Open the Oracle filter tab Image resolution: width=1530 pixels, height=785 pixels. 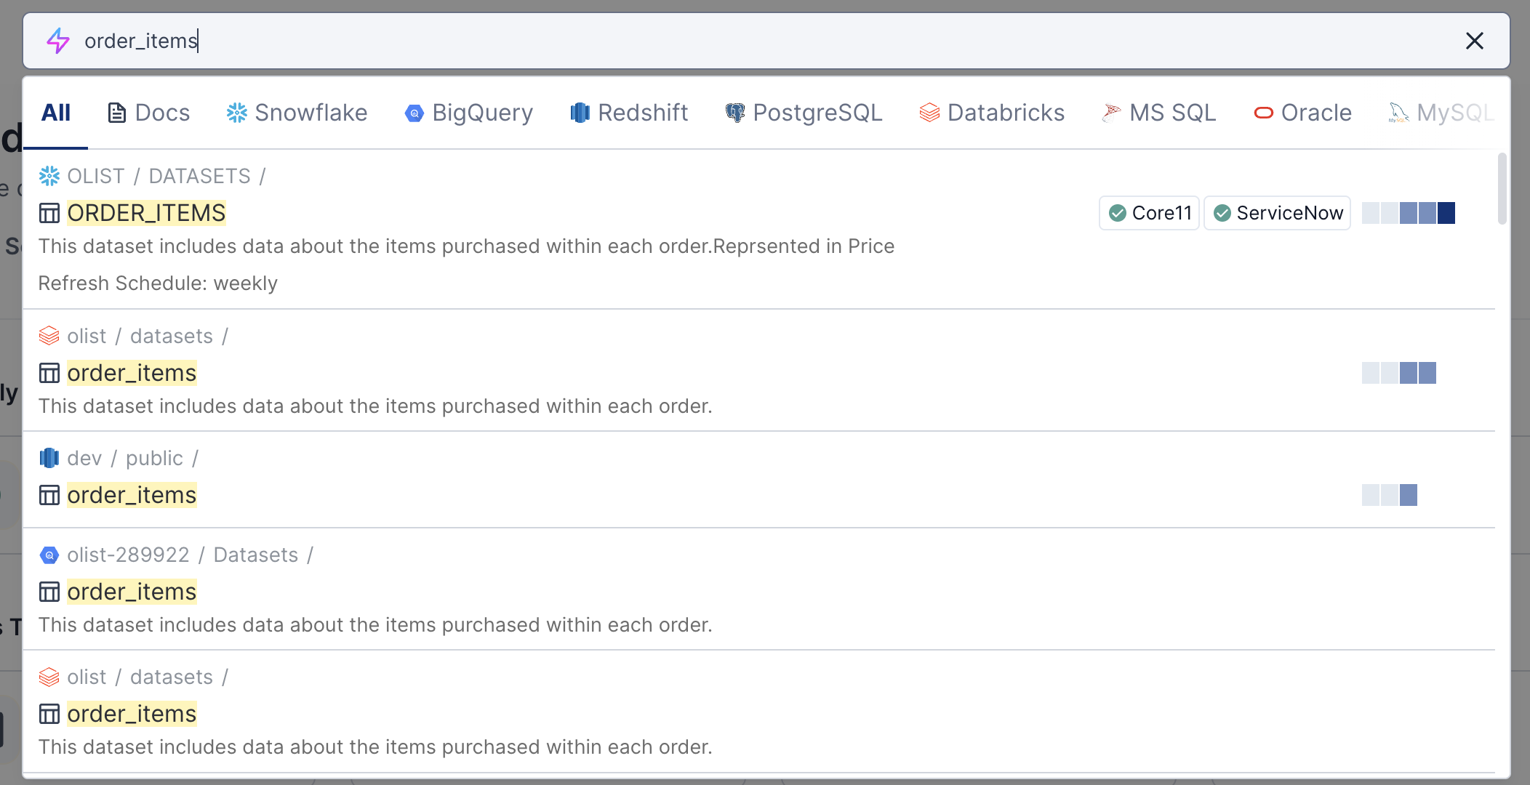1302,113
